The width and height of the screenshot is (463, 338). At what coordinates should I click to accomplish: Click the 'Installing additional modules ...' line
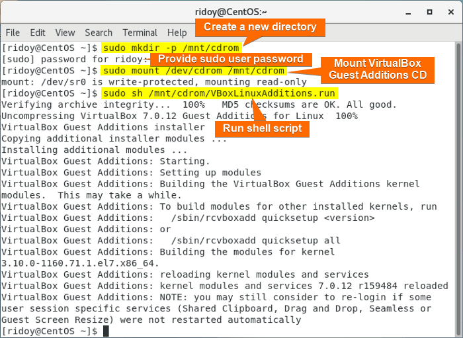click(94, 150)
